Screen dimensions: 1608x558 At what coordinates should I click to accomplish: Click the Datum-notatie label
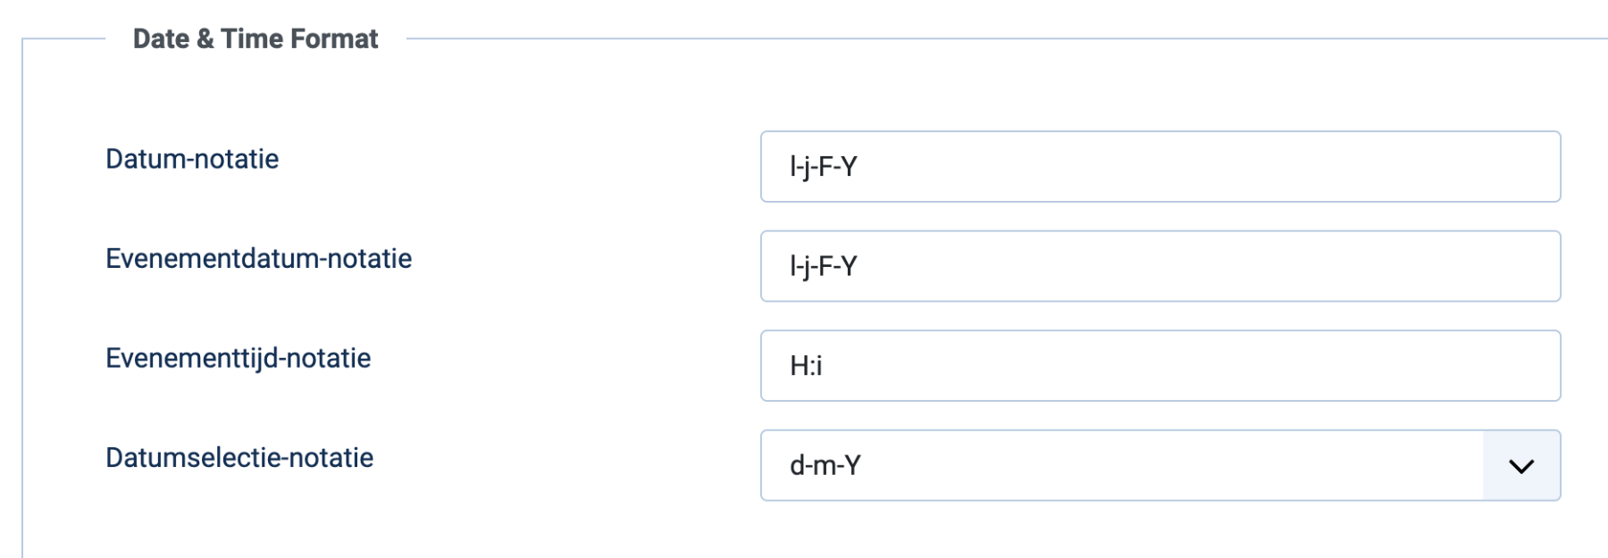(192, 159)
